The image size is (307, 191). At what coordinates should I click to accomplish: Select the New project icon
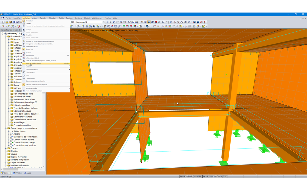tap(3, 22)
